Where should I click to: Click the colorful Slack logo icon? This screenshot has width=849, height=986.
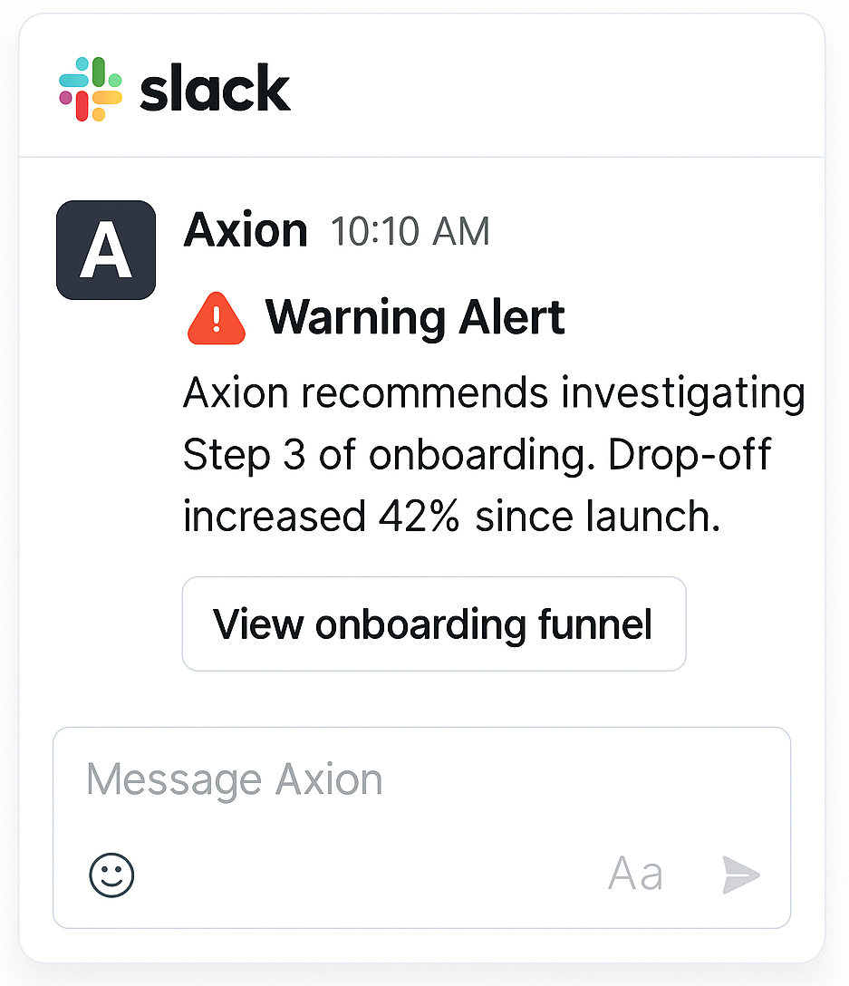pos(91,89)
